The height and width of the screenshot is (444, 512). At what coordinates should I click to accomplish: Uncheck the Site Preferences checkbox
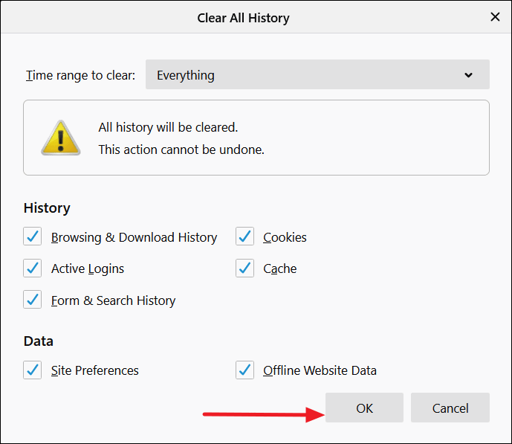click(33, 370)
